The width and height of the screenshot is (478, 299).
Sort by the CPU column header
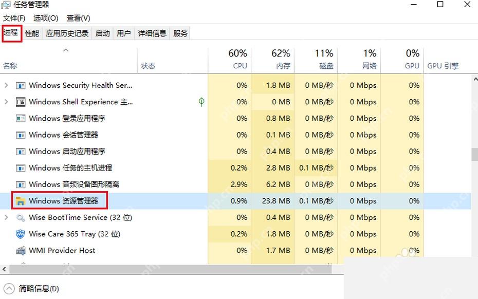click(x=230, y=60)
